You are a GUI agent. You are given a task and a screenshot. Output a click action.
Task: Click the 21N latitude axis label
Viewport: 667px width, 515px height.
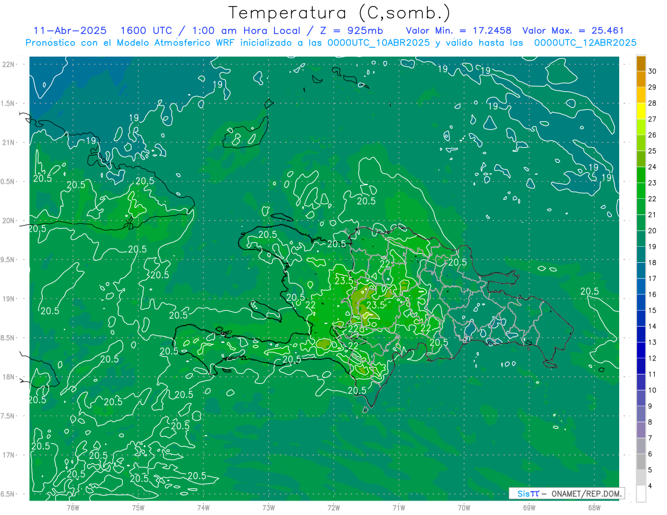(x=9, y=143)
